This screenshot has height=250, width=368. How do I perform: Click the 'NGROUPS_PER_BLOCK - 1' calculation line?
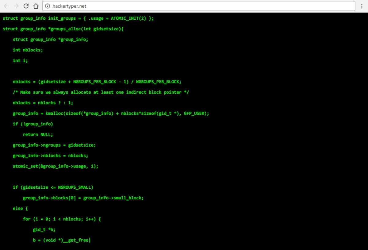(x=97, y=82)
